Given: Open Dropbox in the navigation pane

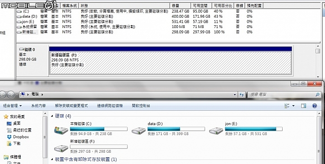Looking at the screenshot, I should 18,137.
